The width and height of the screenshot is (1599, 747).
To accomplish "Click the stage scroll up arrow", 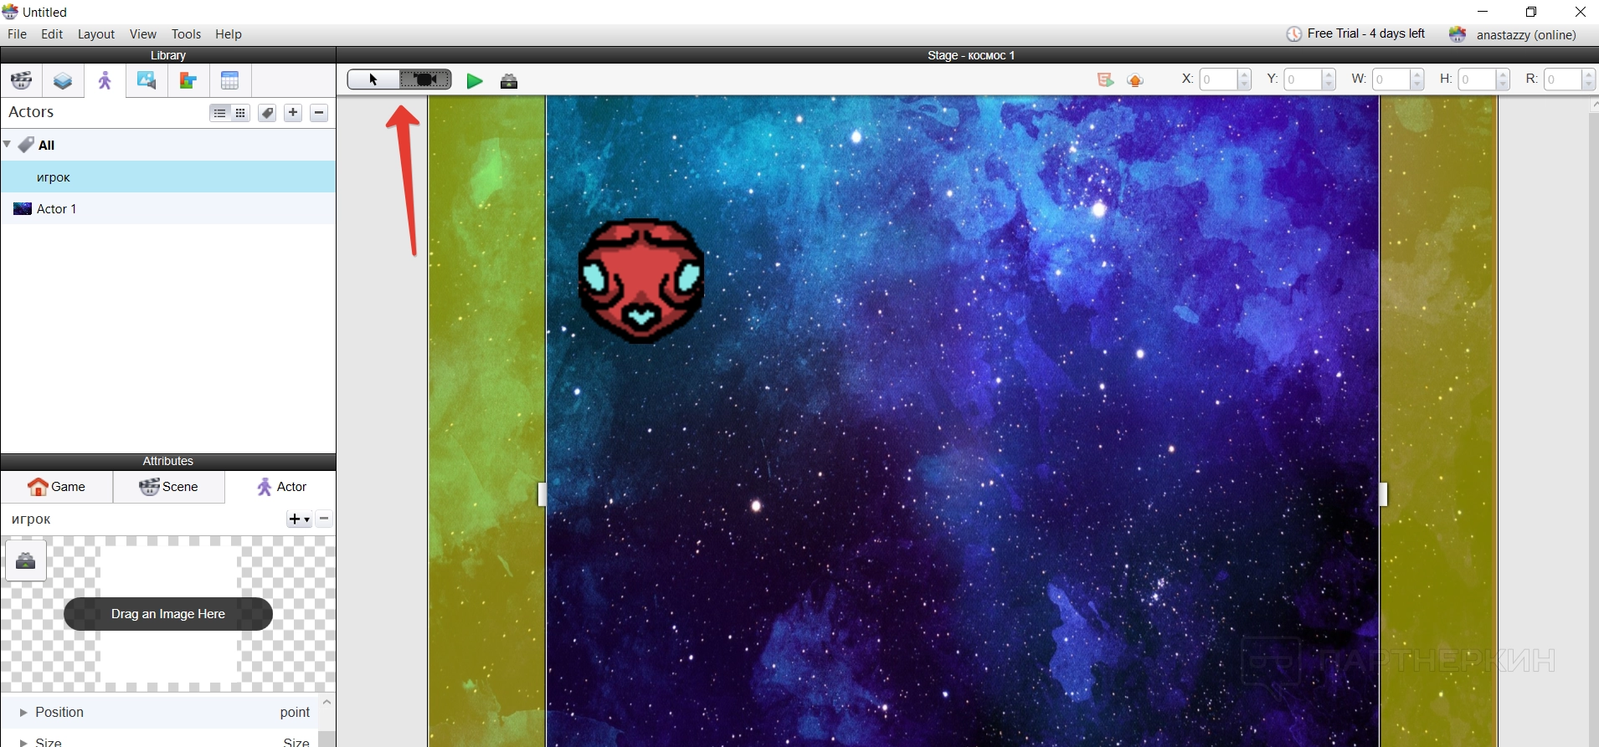I will (x=1593, y=105).
